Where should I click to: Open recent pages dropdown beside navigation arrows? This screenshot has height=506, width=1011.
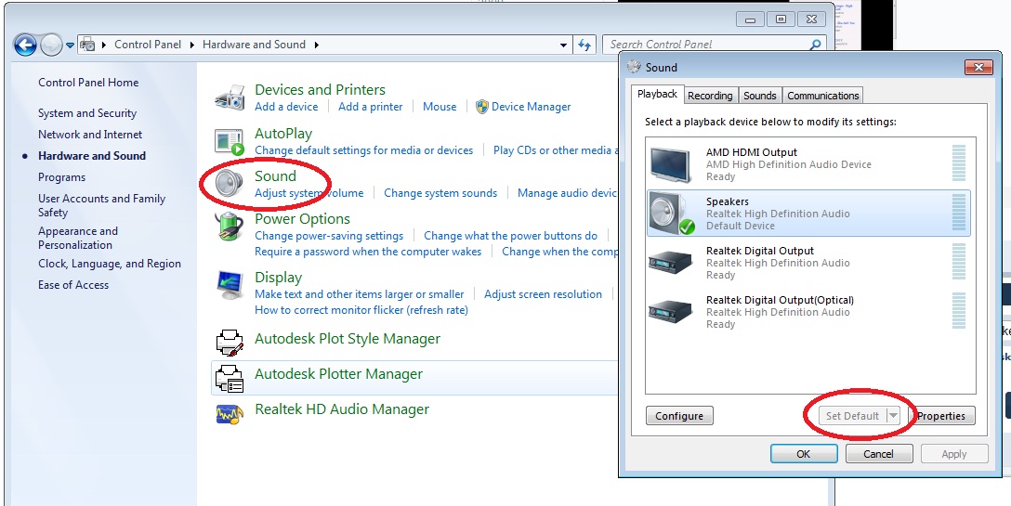(x=70, y=45)
